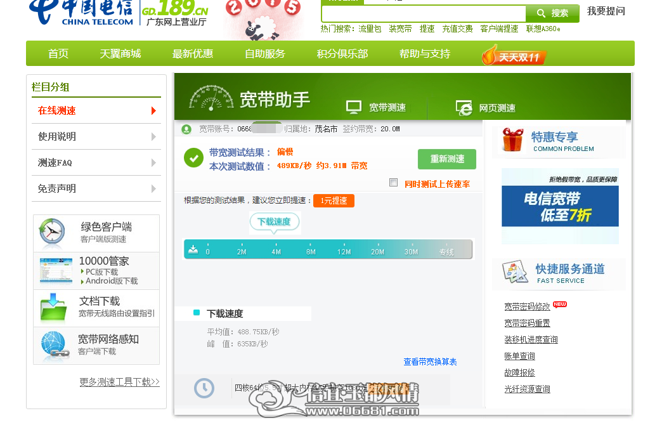This screenshot has width=669, height=425.
Task: Click hot search term 充值交费
Action: click(x=457, y=29)
